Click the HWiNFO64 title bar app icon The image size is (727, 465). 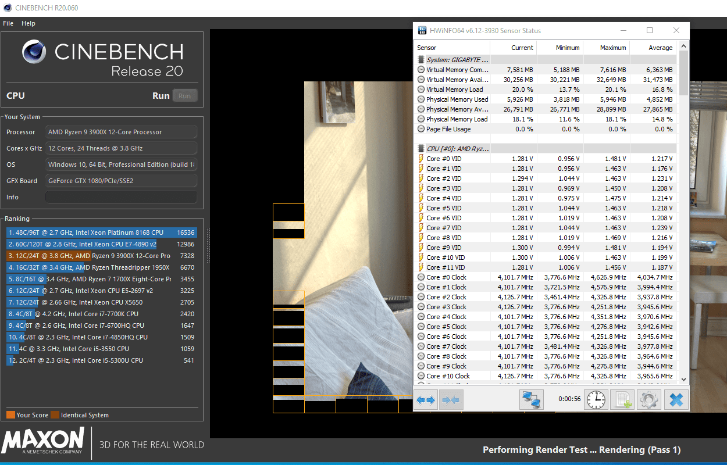[x=421, y=30]
